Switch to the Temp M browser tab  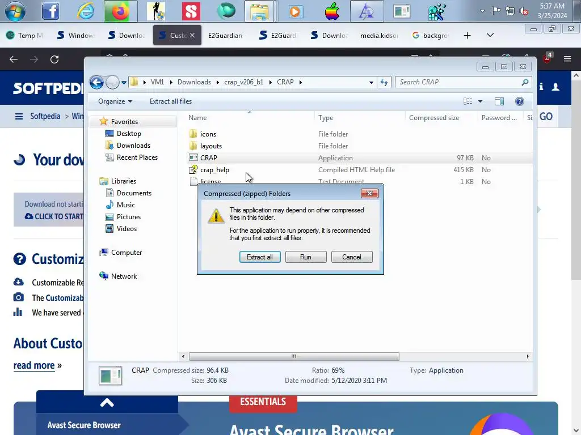click(25, 36)
